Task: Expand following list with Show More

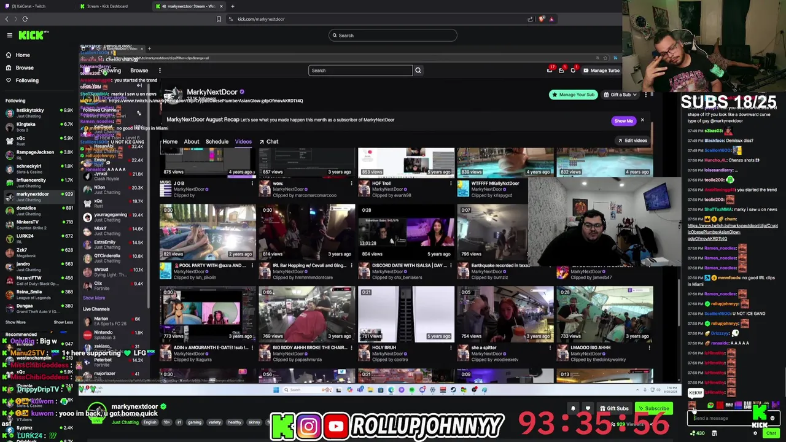Action: pos(15,322)
